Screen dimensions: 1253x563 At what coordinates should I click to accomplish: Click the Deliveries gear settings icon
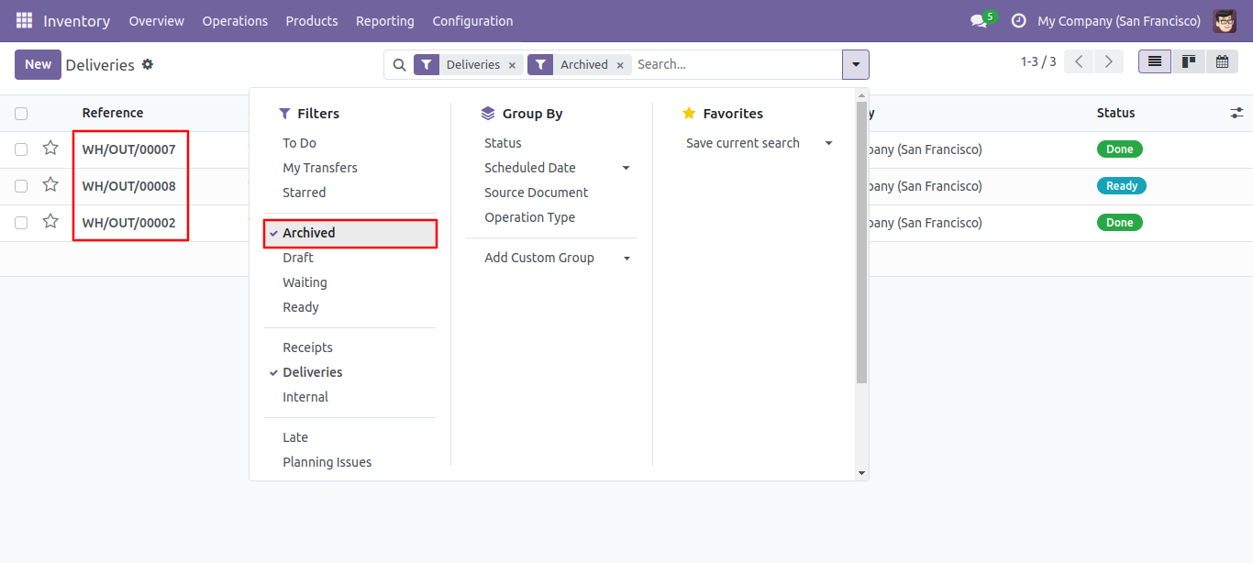148,64
